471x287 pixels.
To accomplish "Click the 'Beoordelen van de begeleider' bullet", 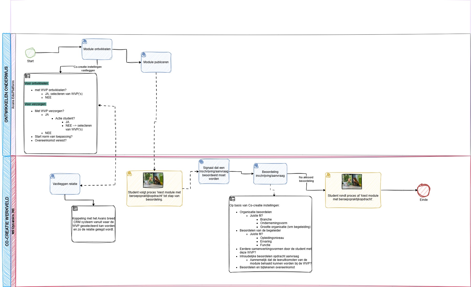I will pos(260,230).
